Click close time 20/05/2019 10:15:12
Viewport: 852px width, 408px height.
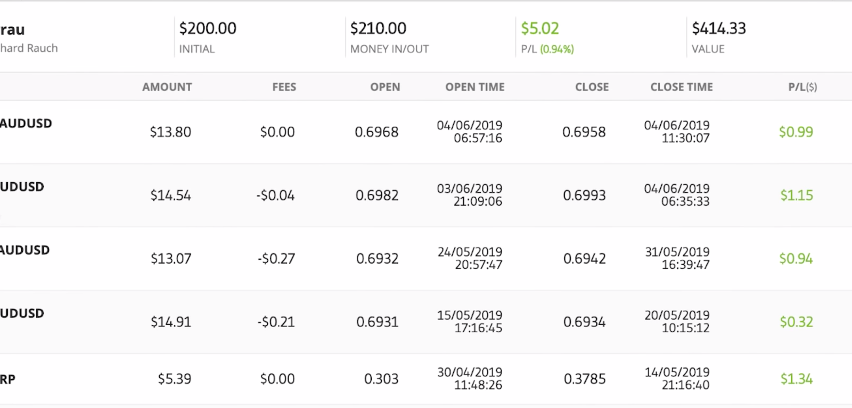pos(677,321)
